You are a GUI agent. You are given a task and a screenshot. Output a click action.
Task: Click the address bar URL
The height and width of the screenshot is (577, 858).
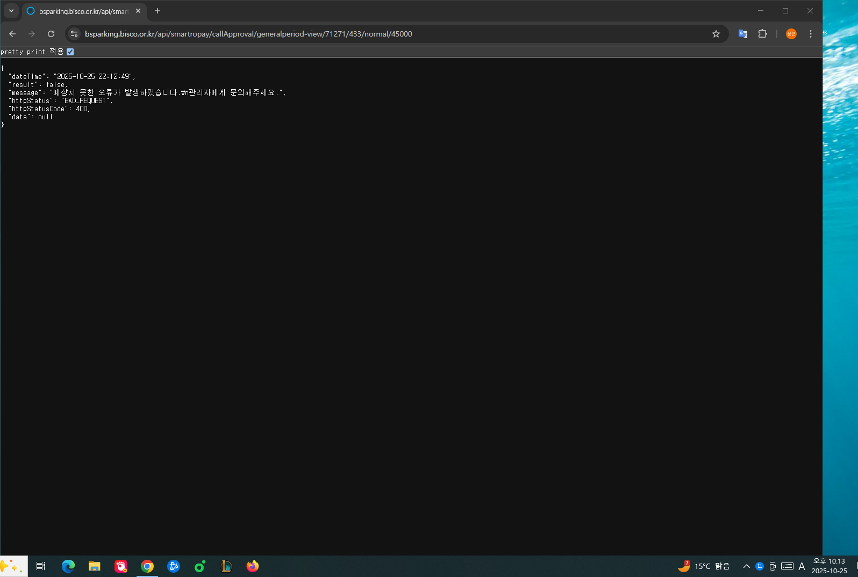click(x=248, y=34)
